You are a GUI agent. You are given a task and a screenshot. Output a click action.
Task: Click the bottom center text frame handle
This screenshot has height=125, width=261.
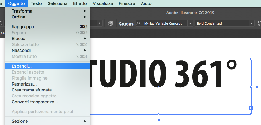[159, 114]
